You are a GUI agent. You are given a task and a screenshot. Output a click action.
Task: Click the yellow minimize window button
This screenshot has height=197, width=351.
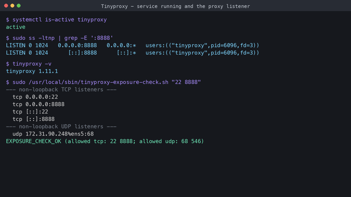coord(12,6)
